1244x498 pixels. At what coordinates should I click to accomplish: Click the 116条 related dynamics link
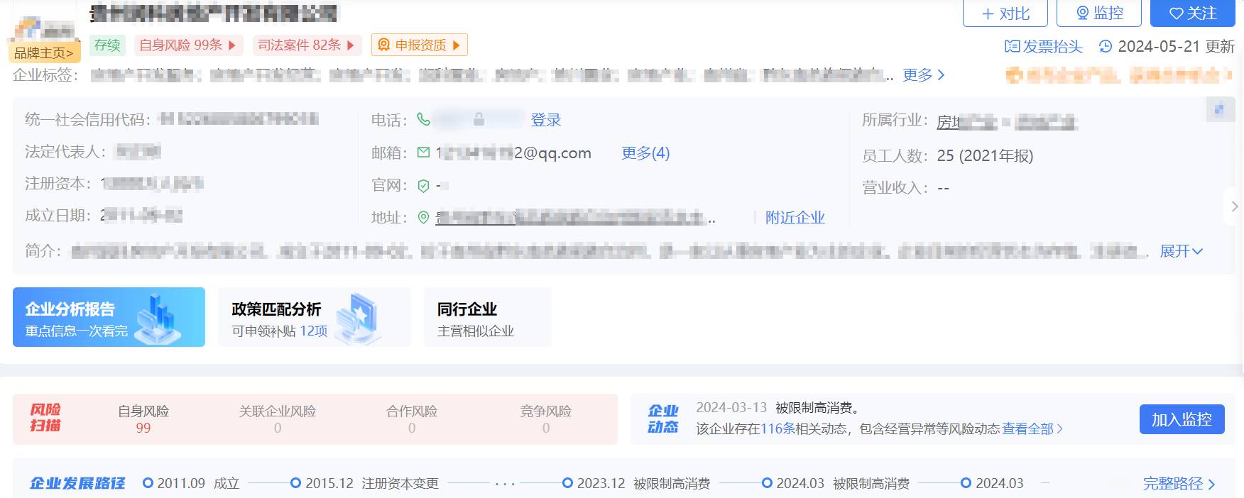pos(777,429)
